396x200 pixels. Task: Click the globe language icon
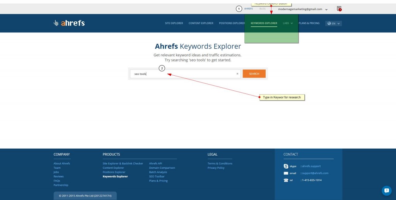[329, 24]
